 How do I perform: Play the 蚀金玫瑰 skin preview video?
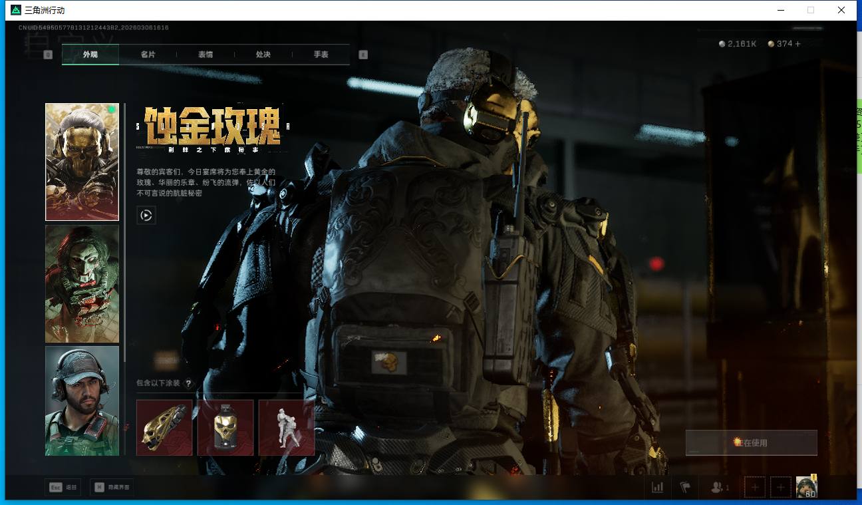coord(146,215)
